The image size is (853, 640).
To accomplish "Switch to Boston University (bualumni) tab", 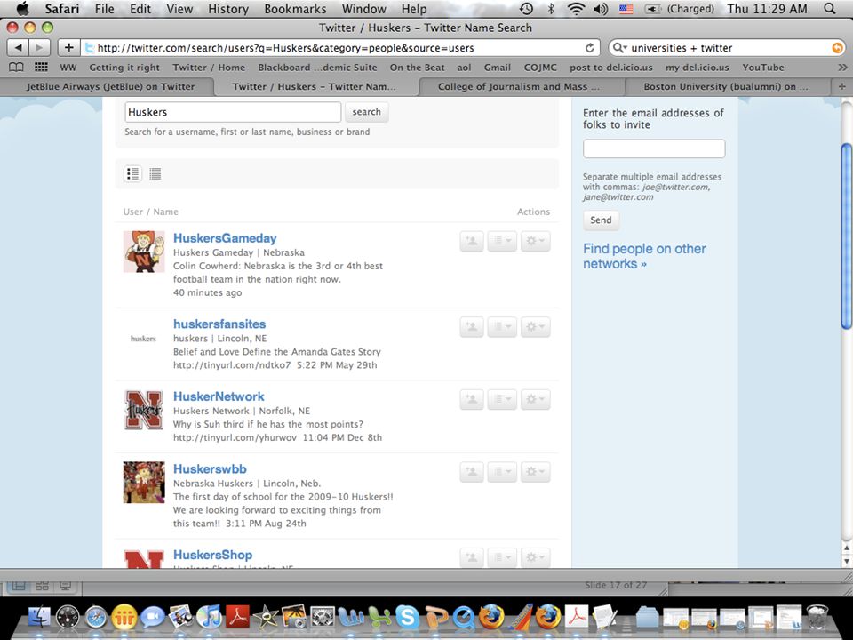I will pyautogui.click(x=726, y=86).
